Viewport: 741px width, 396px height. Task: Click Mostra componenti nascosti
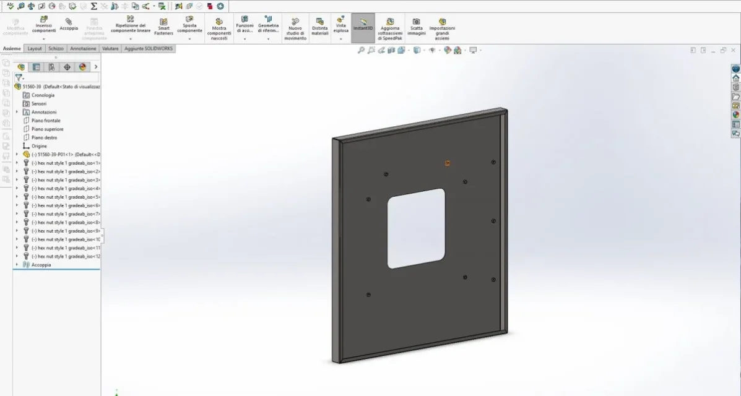pos(219,29)
